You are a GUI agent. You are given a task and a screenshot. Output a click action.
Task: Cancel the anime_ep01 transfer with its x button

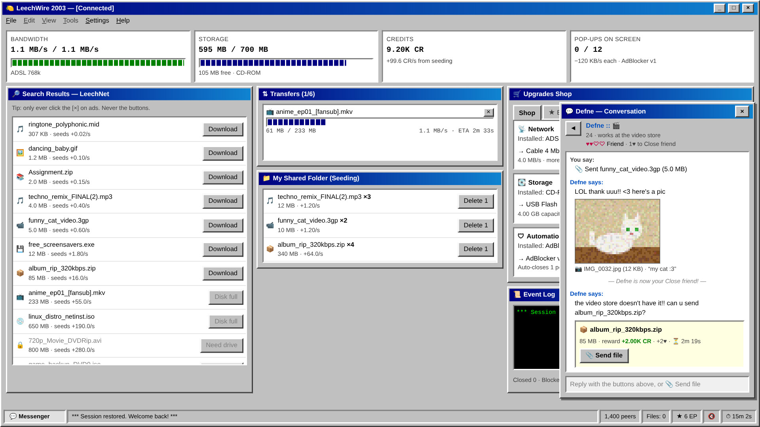[x=488, y=112]
